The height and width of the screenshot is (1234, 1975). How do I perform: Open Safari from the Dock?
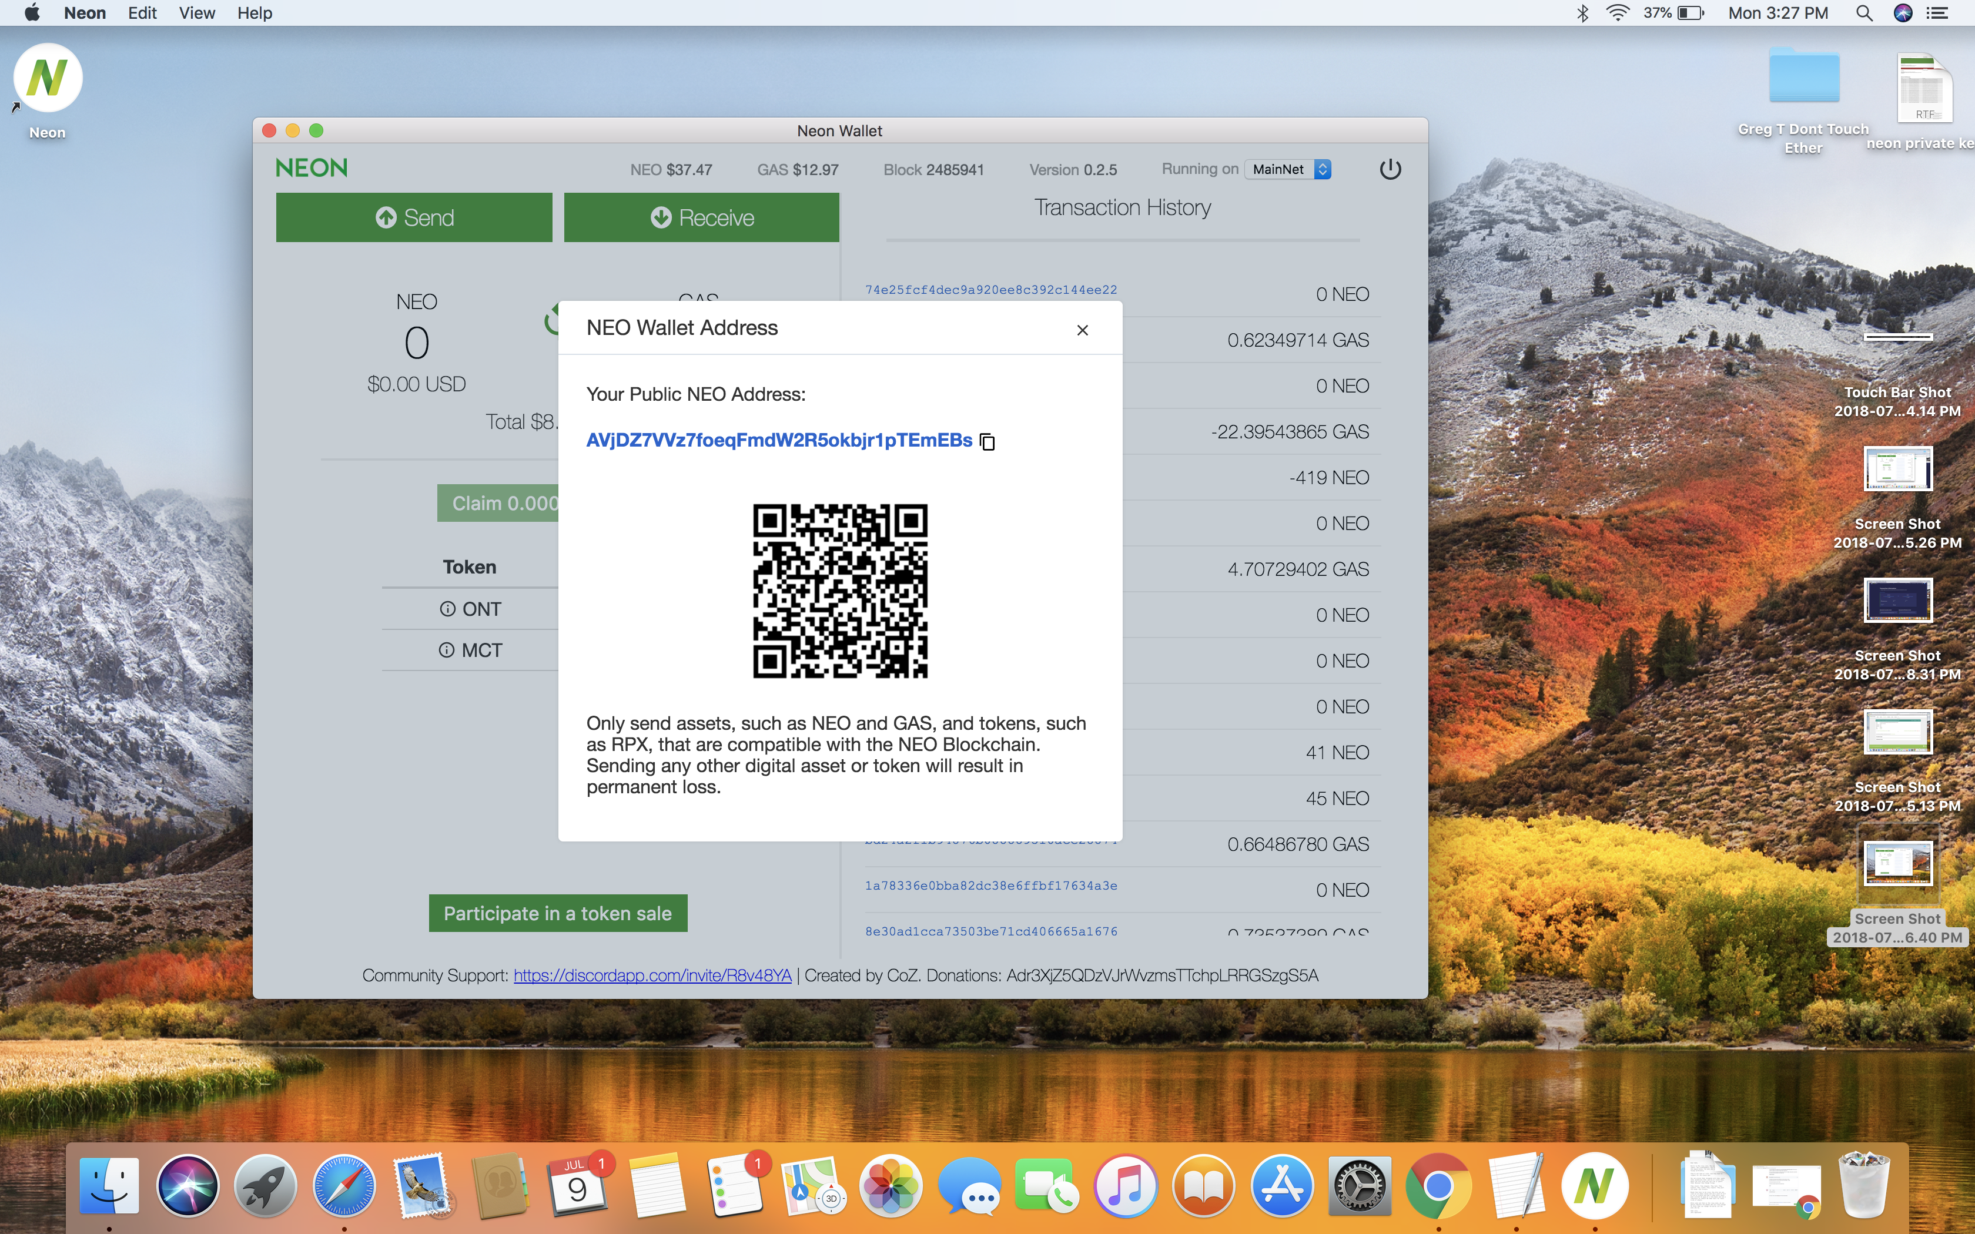click(344, 1186)
